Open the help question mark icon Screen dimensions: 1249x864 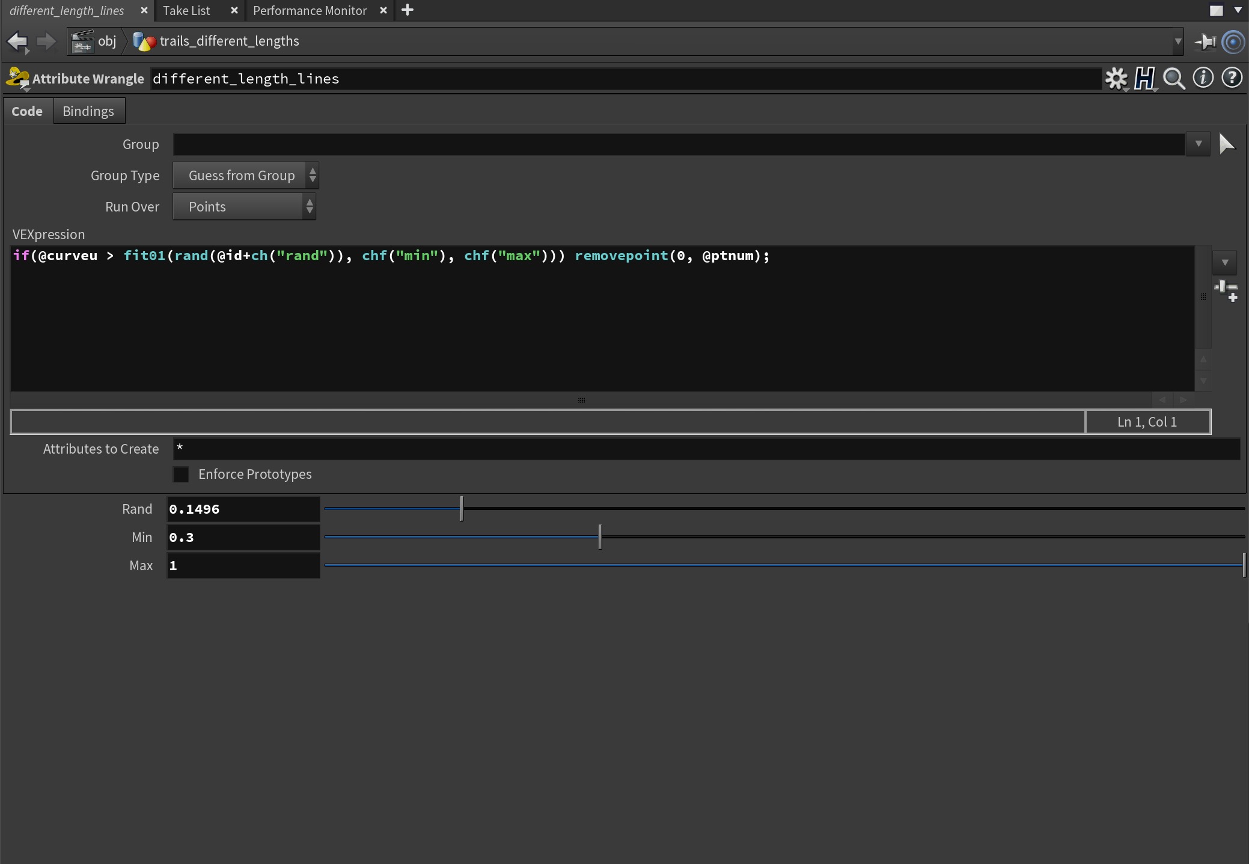tap(1232, 78)
